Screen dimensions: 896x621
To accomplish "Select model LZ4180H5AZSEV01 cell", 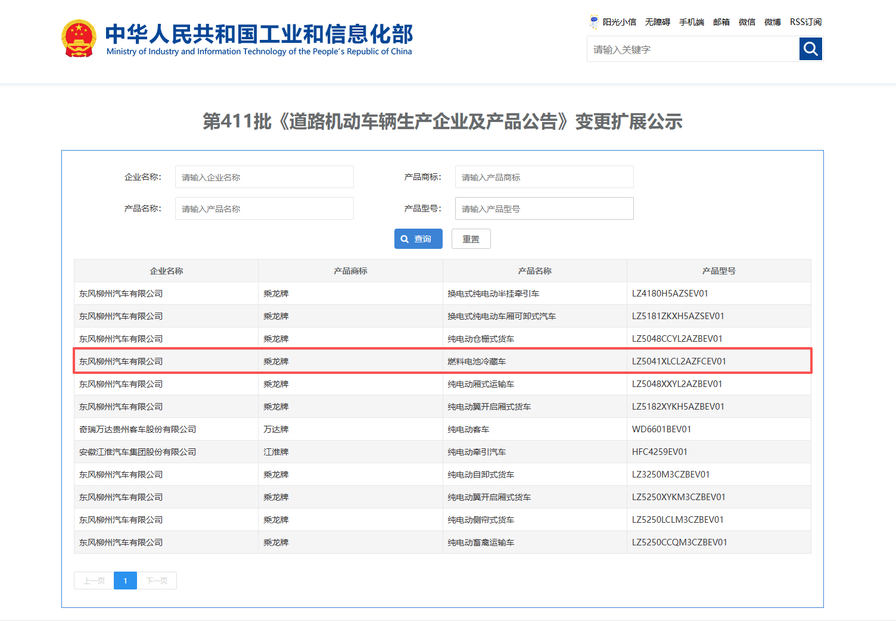I will point(719,294).
